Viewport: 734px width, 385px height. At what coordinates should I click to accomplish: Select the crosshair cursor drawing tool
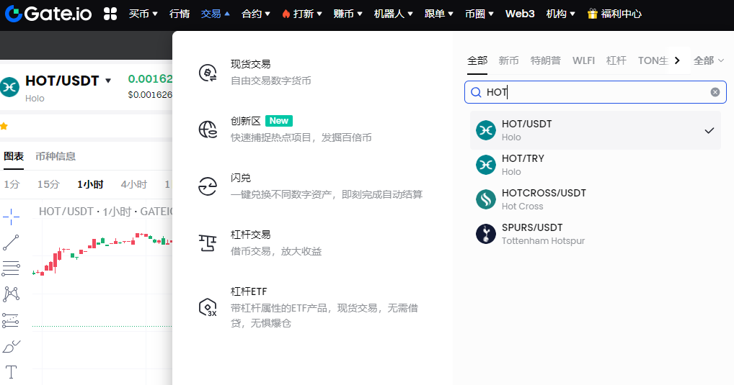11,216
